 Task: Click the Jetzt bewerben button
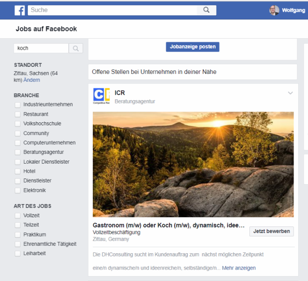[x=271, y=231]
